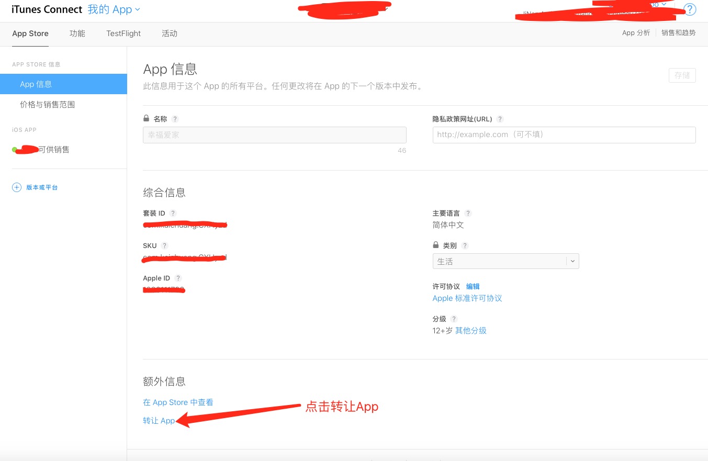The height and width of the screenshot is (461, 708).
Task: Click 其他分级 link
Action: 471,331
